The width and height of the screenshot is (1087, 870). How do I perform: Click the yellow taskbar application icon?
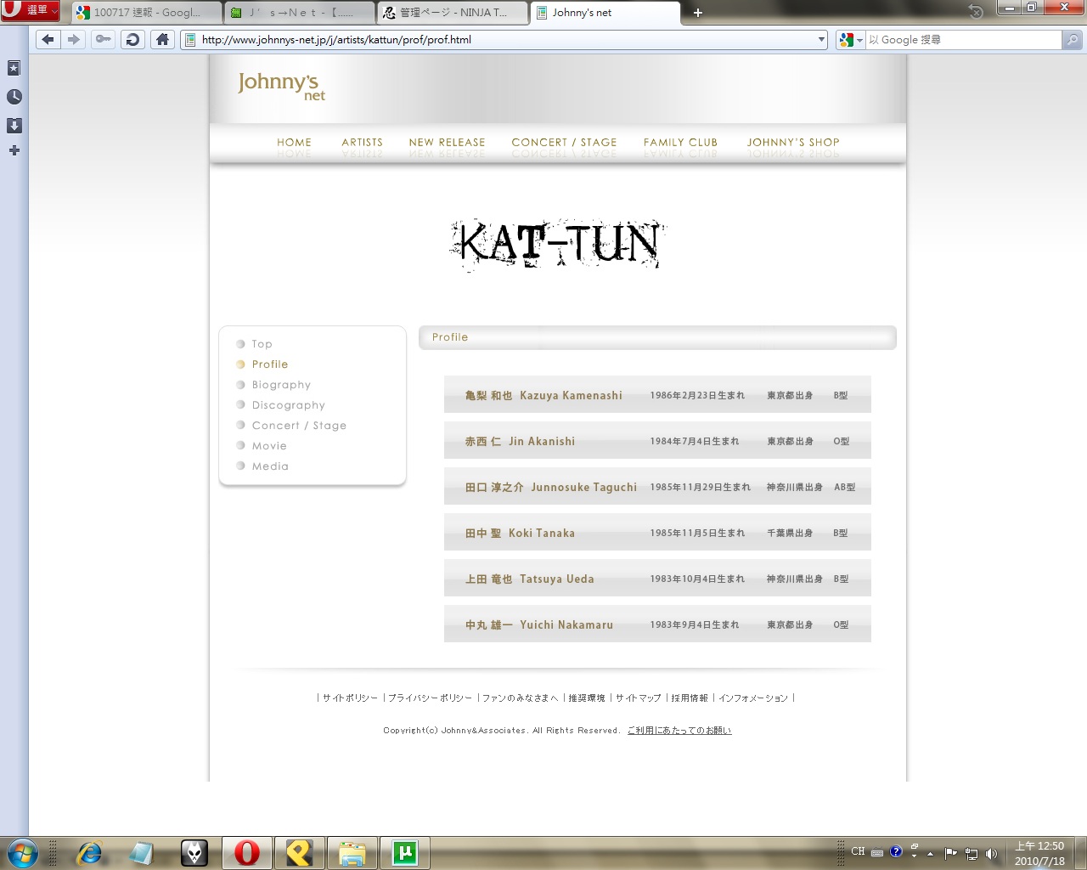point(300,852)
